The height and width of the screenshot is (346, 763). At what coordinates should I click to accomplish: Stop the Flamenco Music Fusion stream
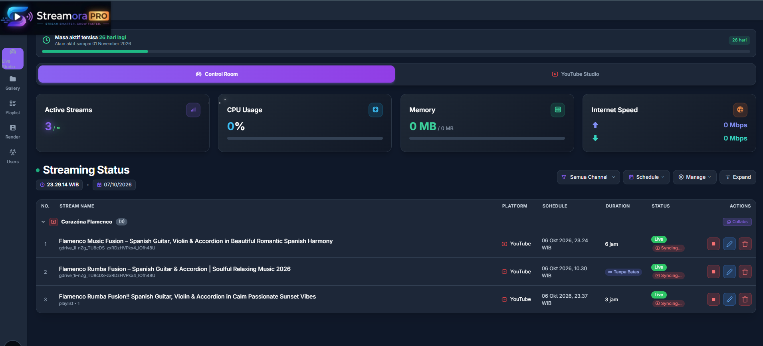(713, 244)
